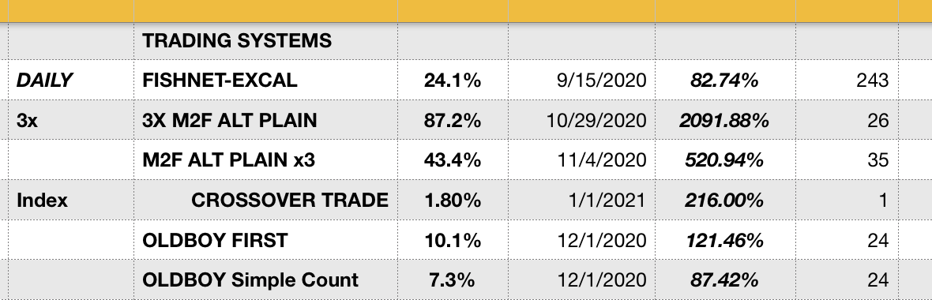The height and width of the screenshot is (300, 932).
Task: Click the OLDBOY Simple Count cell
Action: (x=265, y=279)
